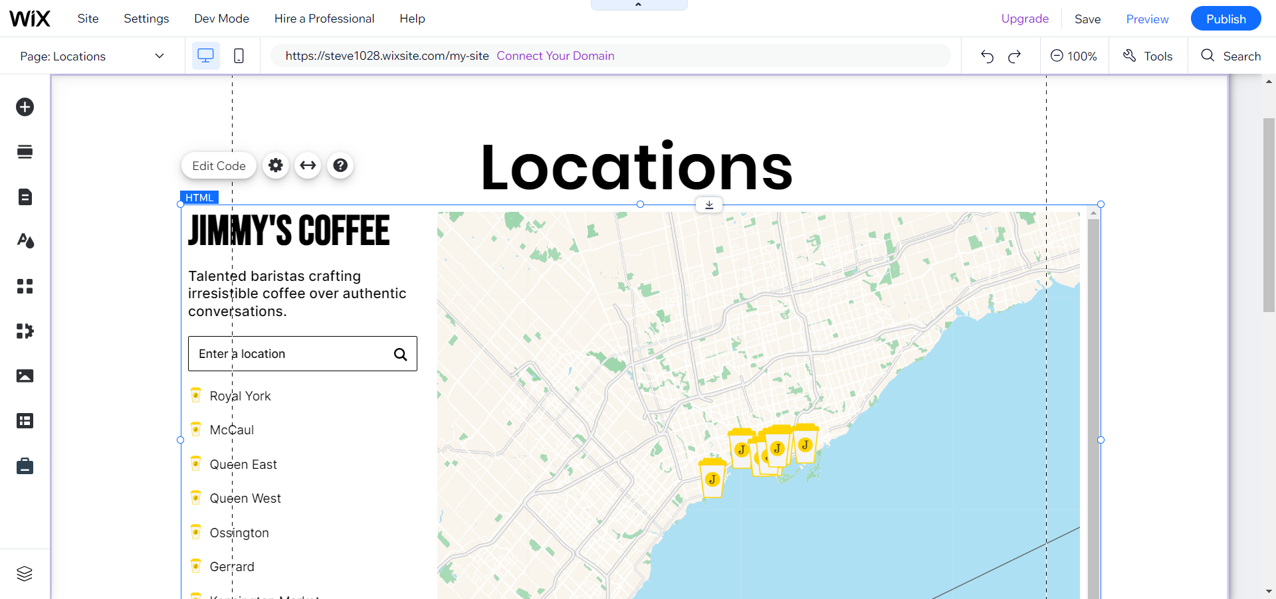This screenshot has width=1276, height=599.
Task: Open the Site Design sidebar icon
Action: tap(25, 241)
